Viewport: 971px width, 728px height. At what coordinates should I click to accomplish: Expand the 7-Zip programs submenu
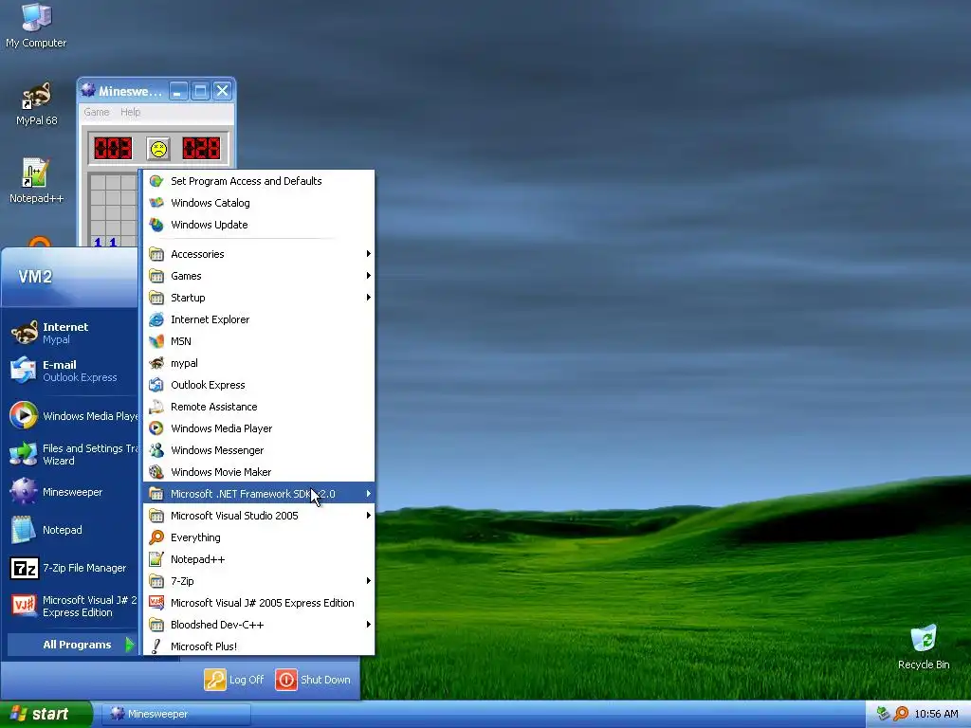point(259,581)
